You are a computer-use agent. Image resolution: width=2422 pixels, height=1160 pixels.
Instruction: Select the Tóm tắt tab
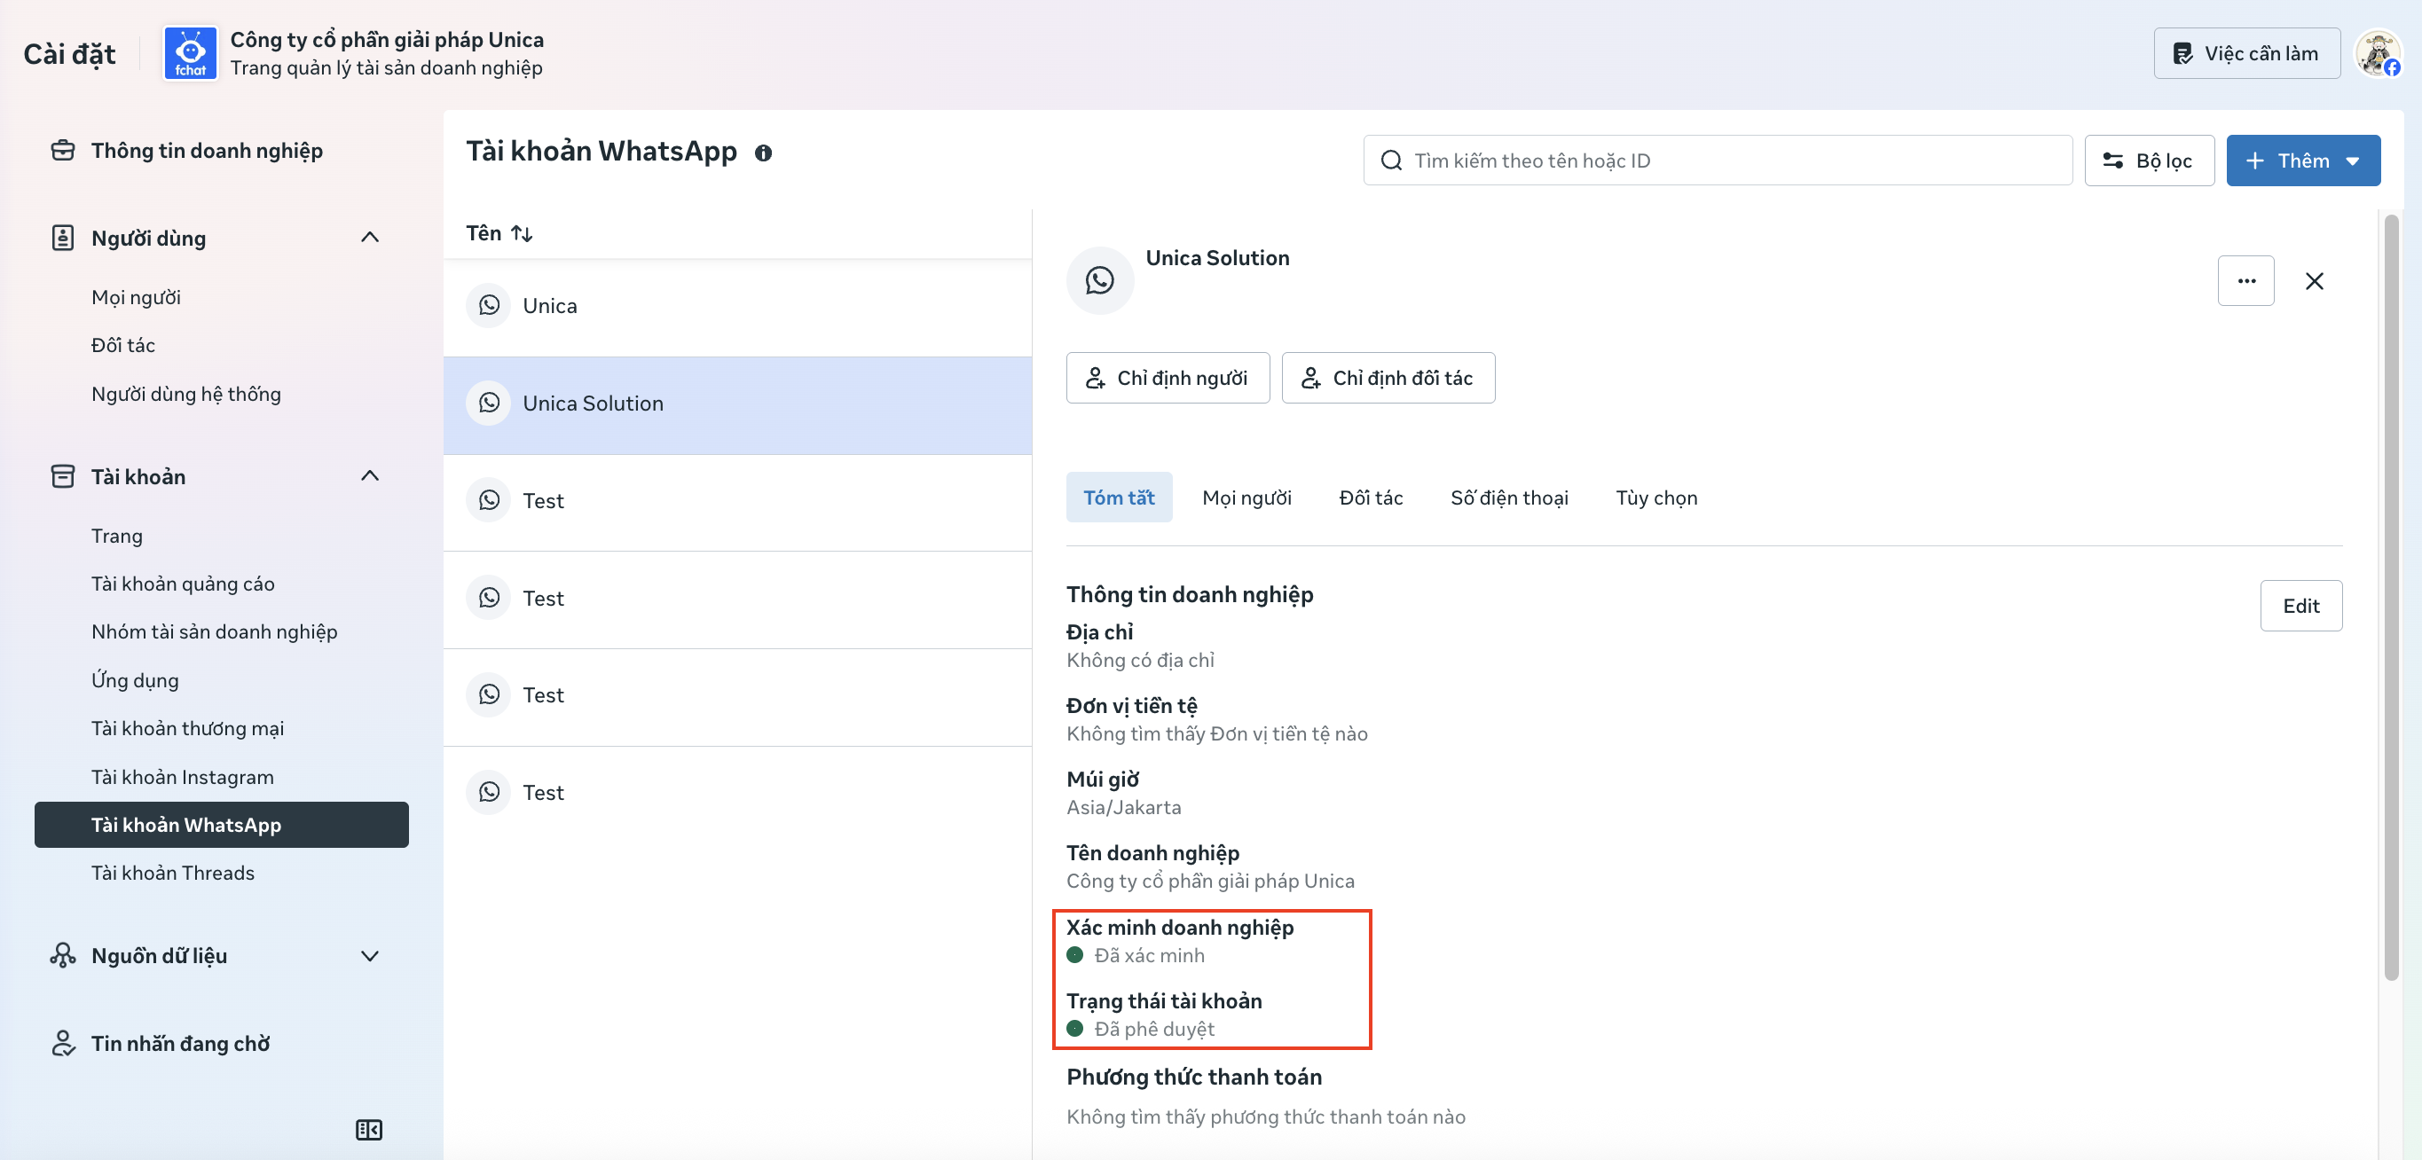1119,498
